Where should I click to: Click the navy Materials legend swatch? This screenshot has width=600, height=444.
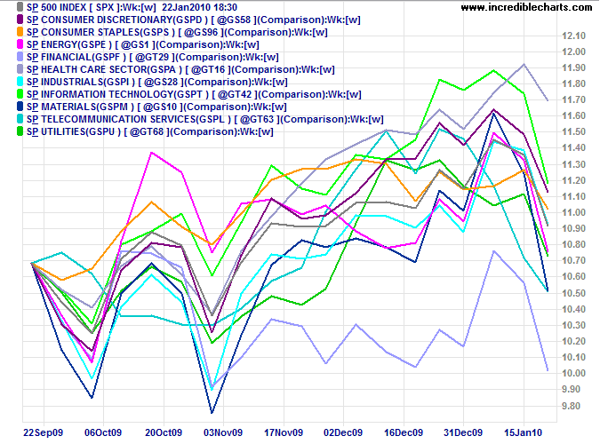tap(20, 107)
